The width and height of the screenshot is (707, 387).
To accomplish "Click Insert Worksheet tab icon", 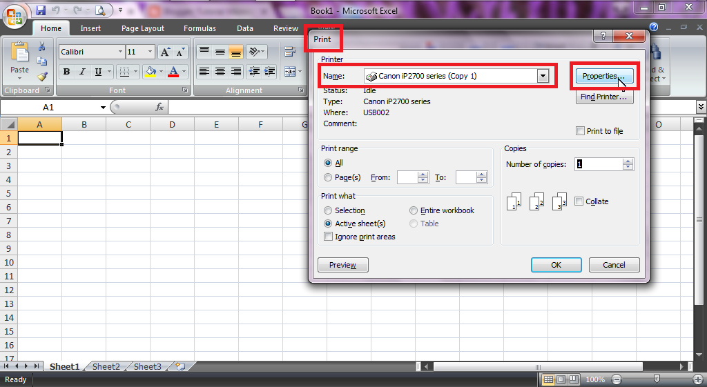I will click(181, 366).
